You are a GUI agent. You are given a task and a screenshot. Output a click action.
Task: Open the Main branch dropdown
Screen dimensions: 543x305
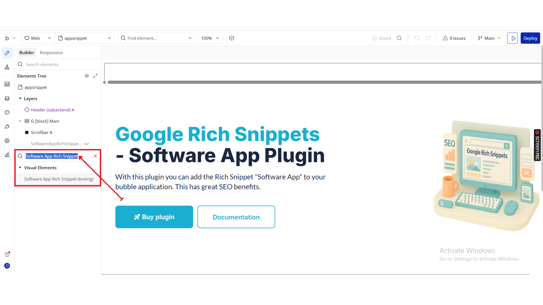point(489,38)
